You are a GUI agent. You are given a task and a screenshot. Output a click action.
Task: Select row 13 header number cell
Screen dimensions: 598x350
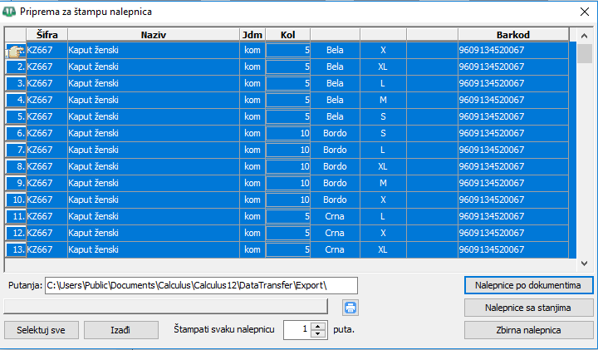pyautogui.click(x=16, y=249)
